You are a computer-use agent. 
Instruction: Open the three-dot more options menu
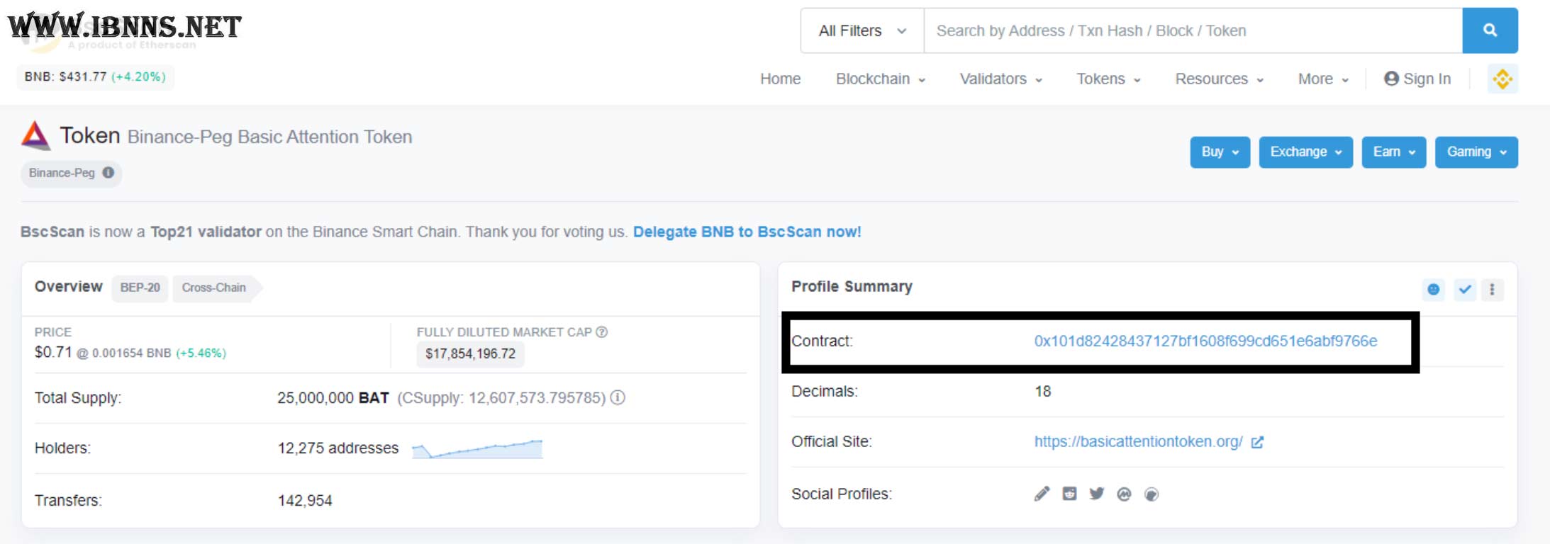coord(1492,289)
